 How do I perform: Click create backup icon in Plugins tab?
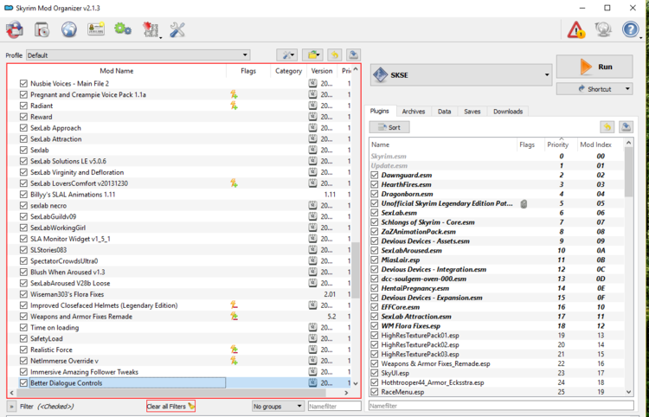tap(626, 127)
